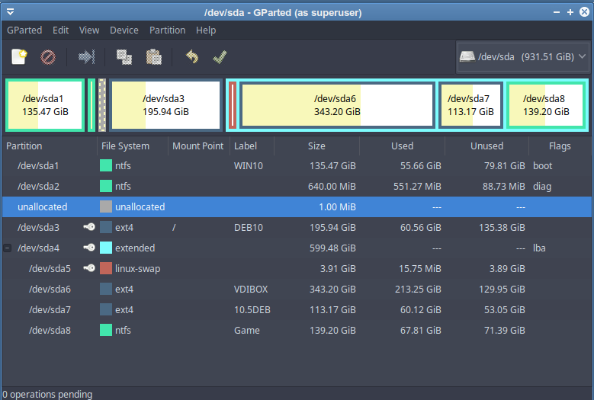Click the DEB10 label cell
This screenshot has height=400, width=594.
click(249, 228)
